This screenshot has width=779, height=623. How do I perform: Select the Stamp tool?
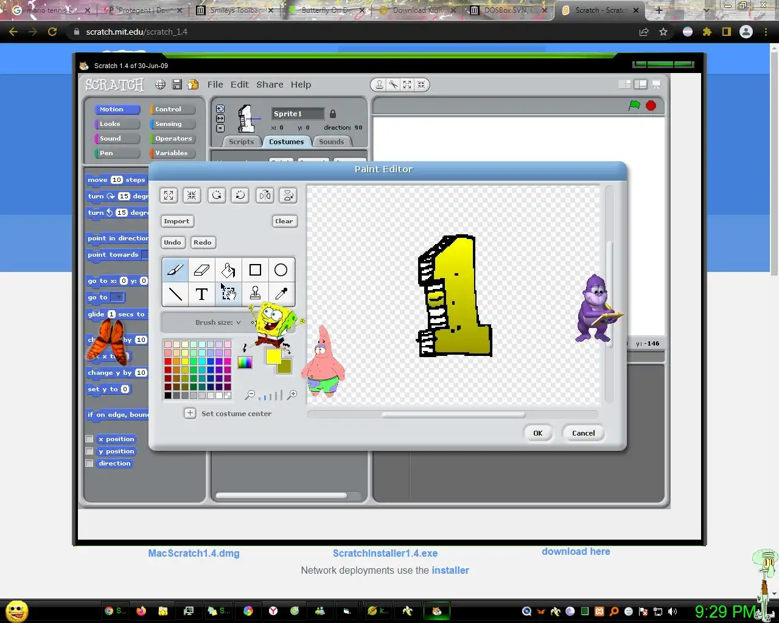pyautogui.click(x=255, y=294)
